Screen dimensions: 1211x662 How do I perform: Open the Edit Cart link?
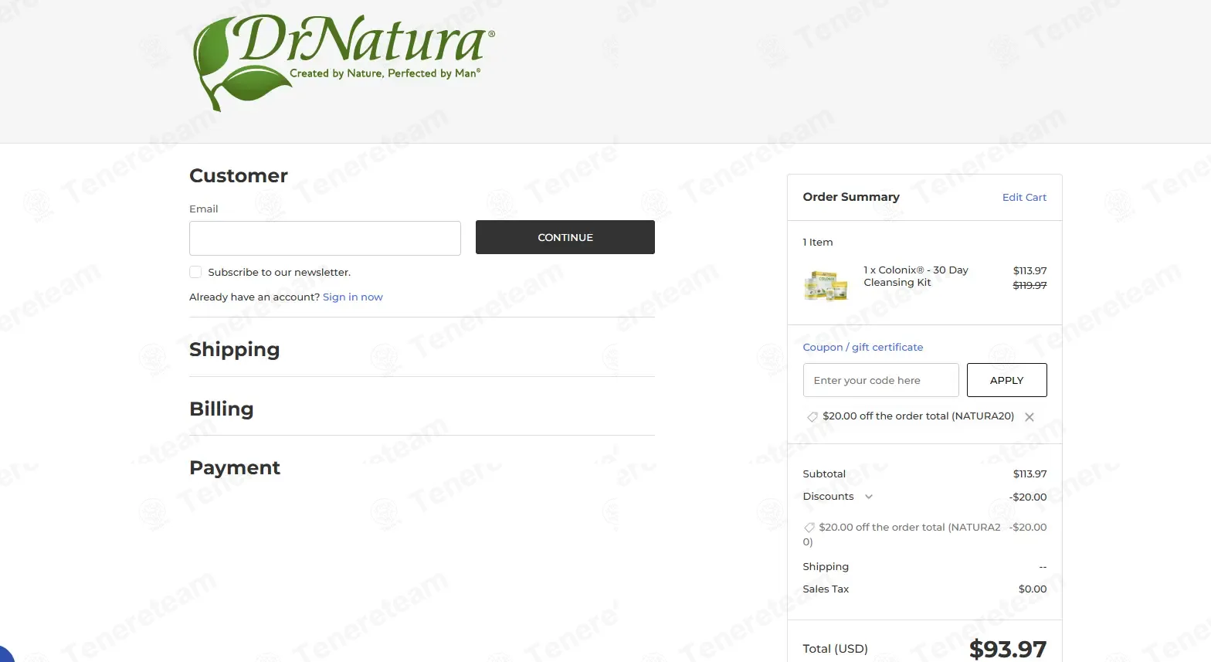[x=1024, y=197]
